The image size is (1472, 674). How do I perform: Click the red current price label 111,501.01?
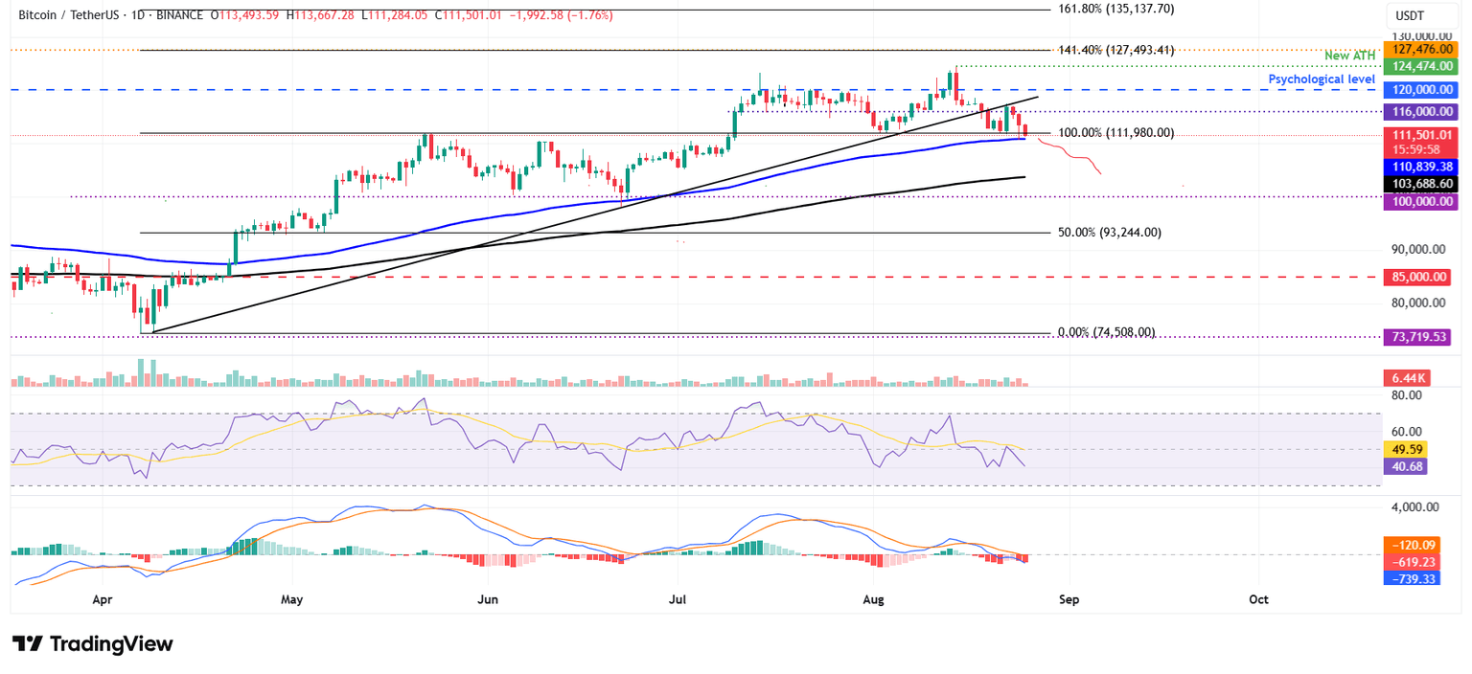(x=1420, y=136)
